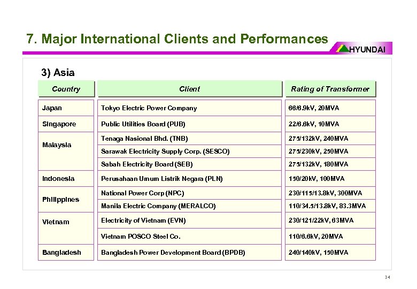
Task: Select the 'Indonesia' country cell
Action: [x=66, y=179]
